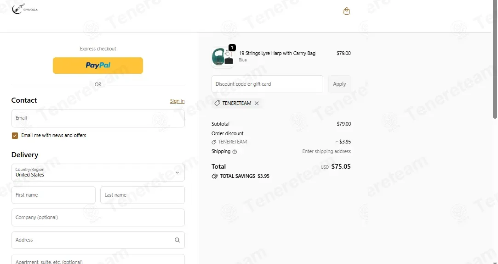Open the shopping bag cart icon
Image resolution: width=498 pixels, height=264 pixels.
[x=347, y=11]
